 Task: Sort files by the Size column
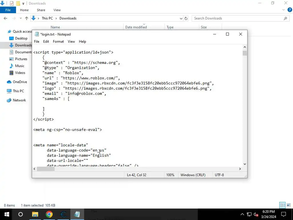point(204,27)
